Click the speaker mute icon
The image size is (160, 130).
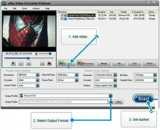37,54
